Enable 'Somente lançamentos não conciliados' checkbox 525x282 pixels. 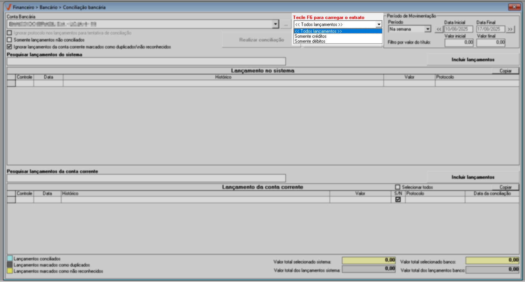pos(9,40)
